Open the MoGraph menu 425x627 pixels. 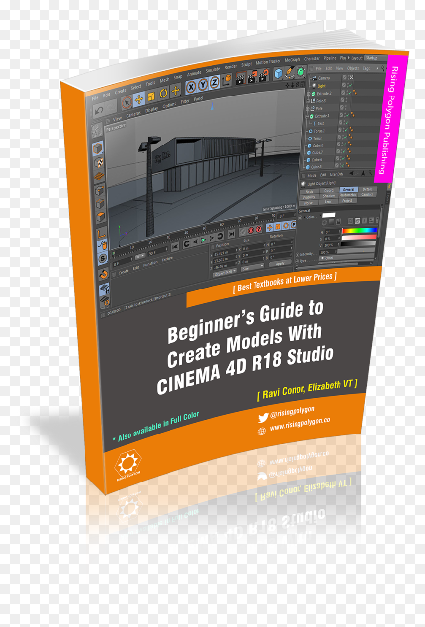[x=292, y=60]
